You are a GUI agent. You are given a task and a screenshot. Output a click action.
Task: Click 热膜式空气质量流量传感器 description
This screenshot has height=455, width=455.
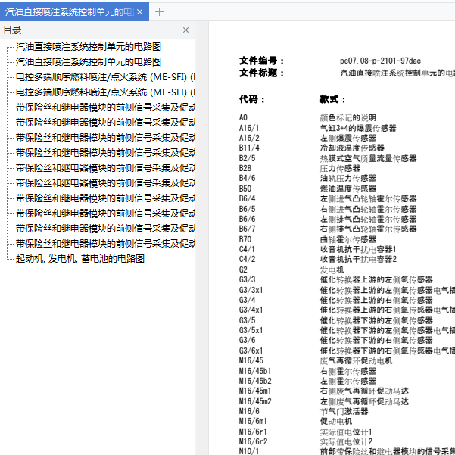(368, 158)
